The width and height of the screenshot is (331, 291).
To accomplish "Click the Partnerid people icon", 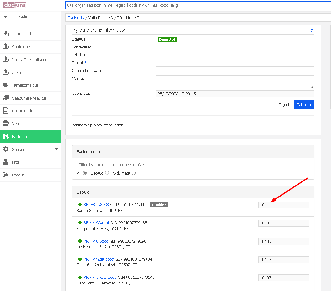I will tap(6, 136).
